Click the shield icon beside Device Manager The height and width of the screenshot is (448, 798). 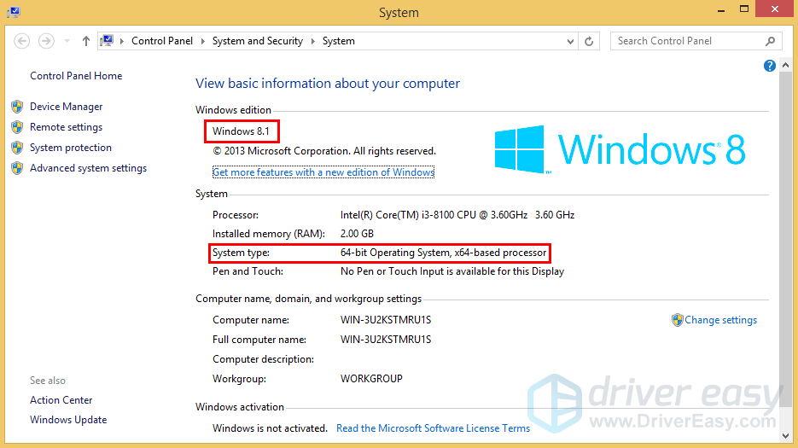(17, 107)
